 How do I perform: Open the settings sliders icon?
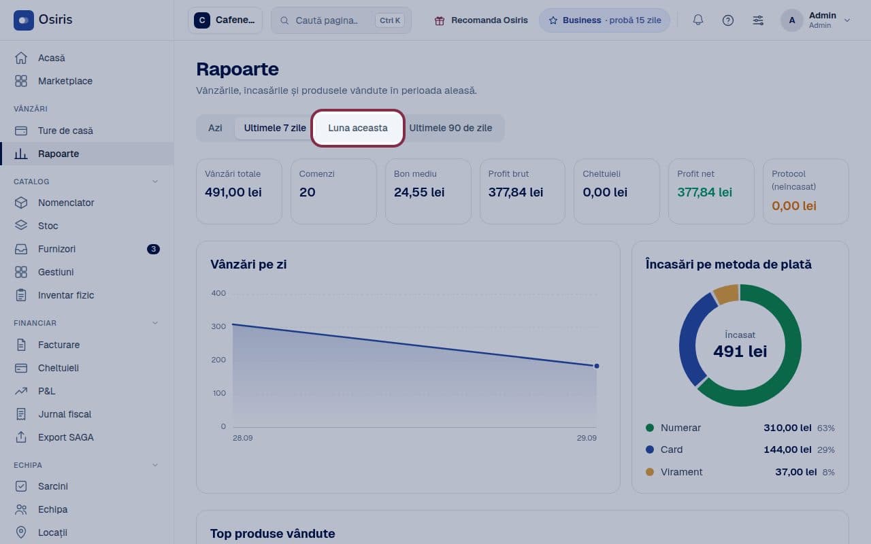(758, 20)
